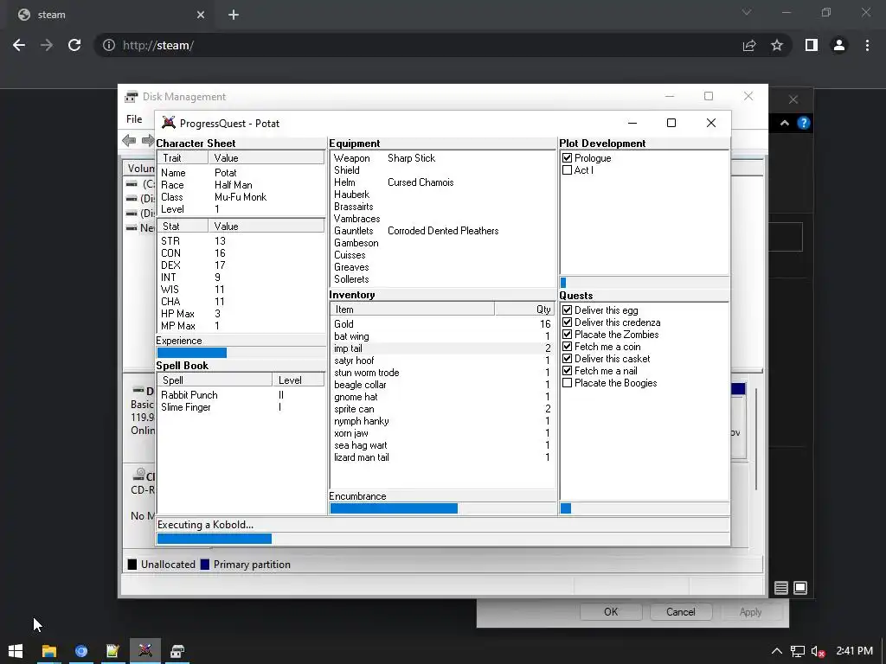Click the Plot Development progress bar

click(644, 283)
